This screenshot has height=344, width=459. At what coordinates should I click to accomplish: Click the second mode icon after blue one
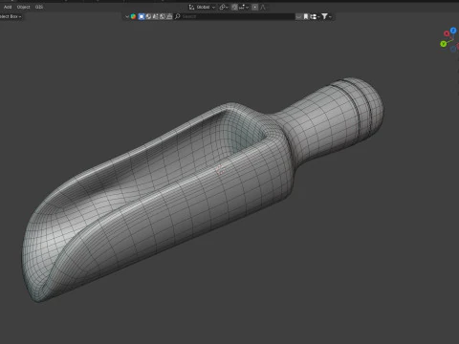pyautogui.click(x=148, y=16)
